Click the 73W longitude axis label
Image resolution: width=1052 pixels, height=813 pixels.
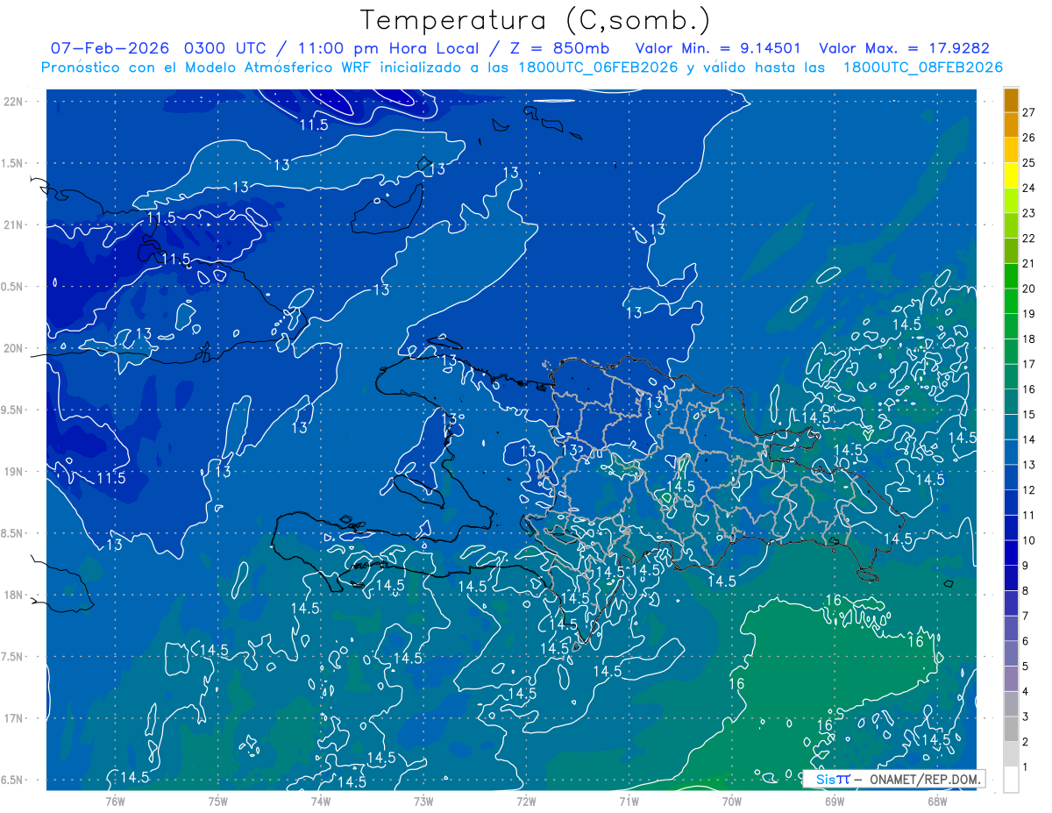423,801
